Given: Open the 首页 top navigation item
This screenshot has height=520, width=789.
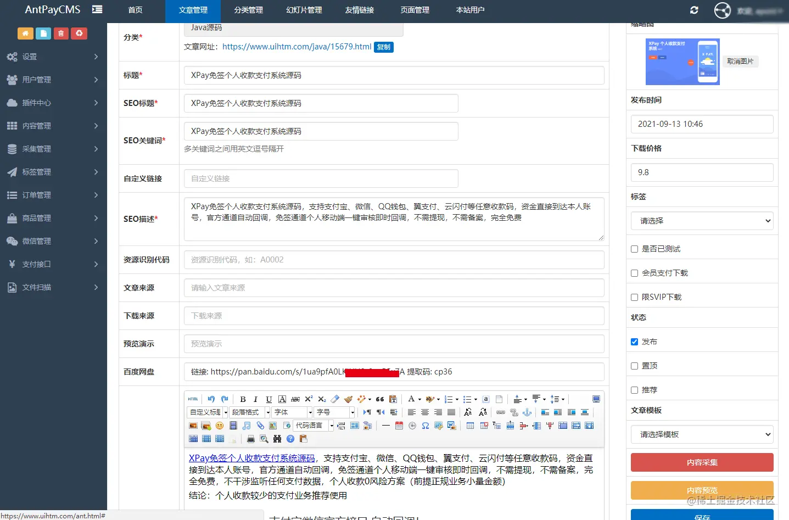Looking at the screenshot, I should coord(135,10).
